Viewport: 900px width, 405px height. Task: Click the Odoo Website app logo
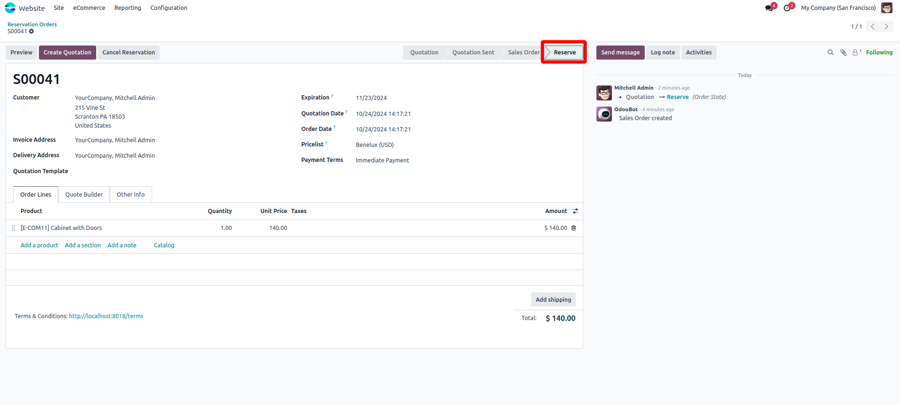coord(10,8)
